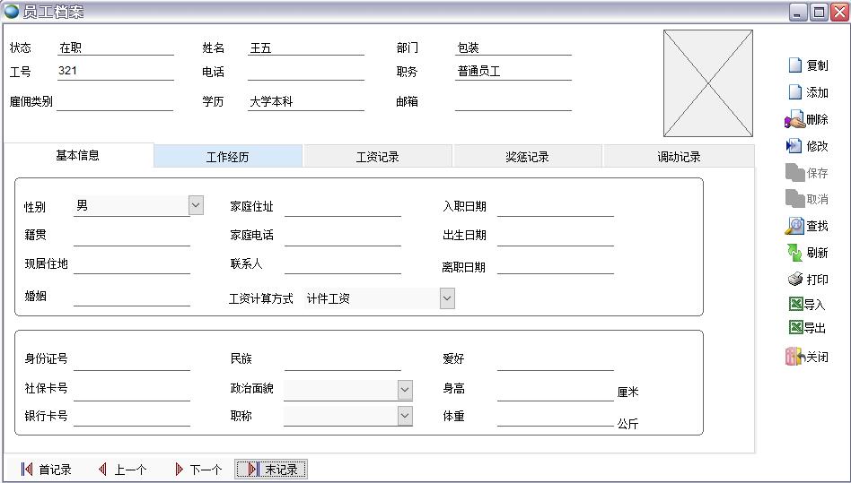Expand the 性别 gender dropdown
851x483 pixels.
tap(196, 206)
